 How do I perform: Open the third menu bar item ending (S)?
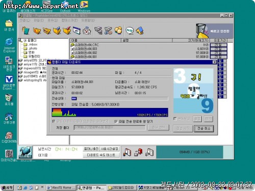(53, 20)
